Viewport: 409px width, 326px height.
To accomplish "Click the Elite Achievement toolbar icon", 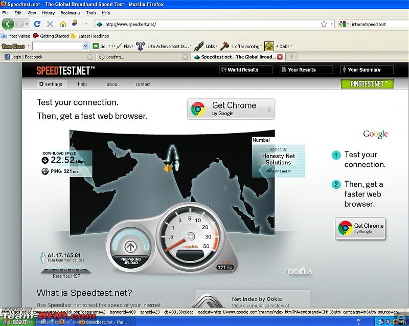I will pos(140,46).
